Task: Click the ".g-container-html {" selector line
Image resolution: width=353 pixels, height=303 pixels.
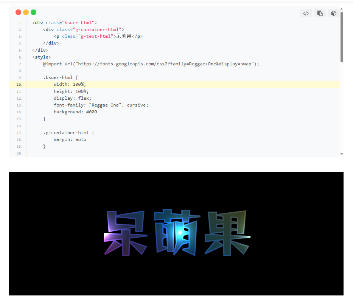Action: (x=68, y=133)
